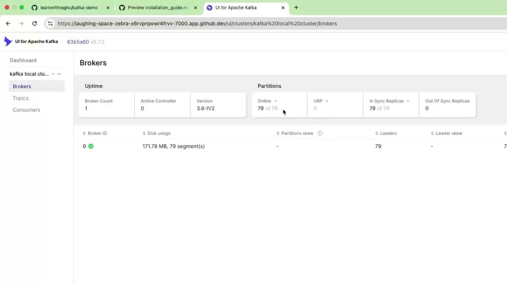Click the Partitions skew info icon

tap(320, 133)
